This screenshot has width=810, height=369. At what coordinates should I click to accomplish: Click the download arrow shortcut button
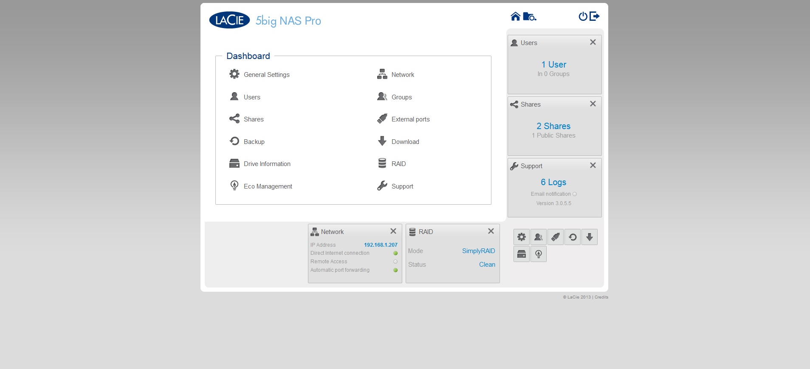pos(590,237)
